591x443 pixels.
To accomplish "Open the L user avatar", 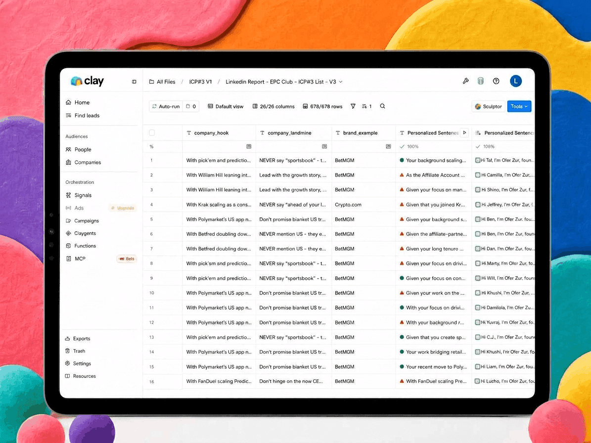I will click(x=516, y=81).
